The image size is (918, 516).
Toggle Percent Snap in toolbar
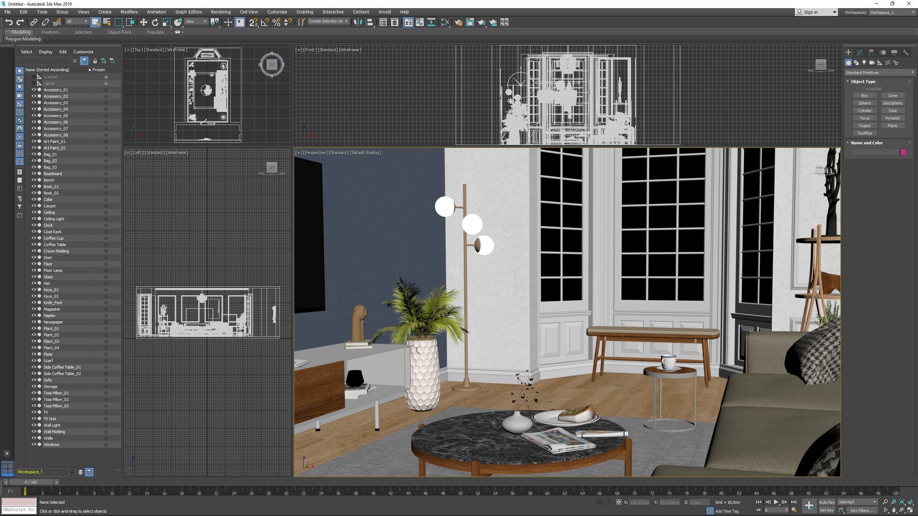tap(276, 22)
